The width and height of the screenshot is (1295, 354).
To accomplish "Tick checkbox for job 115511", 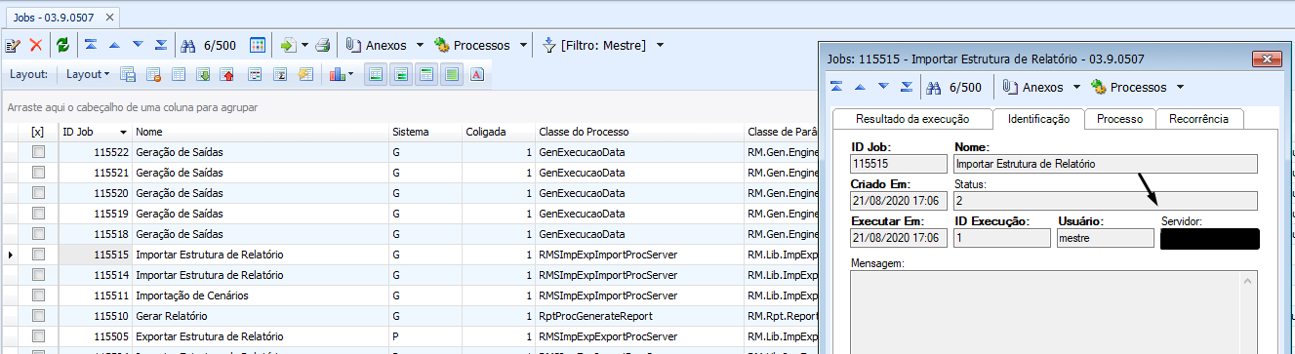I will coord(38,295).
